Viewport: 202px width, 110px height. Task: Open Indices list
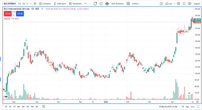[x=135, y=4]
